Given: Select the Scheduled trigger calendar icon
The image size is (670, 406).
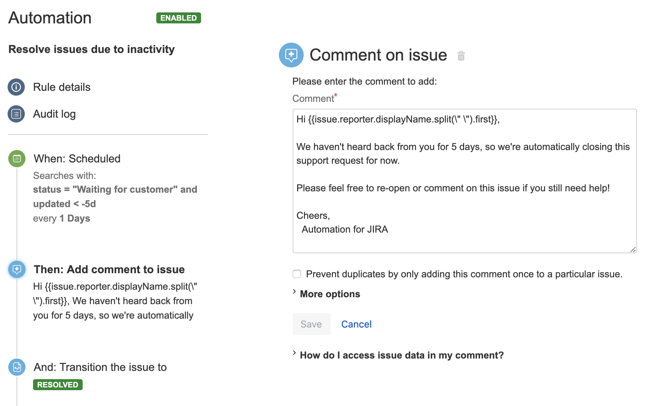Looking at the screenshot, I should point(17,159).
